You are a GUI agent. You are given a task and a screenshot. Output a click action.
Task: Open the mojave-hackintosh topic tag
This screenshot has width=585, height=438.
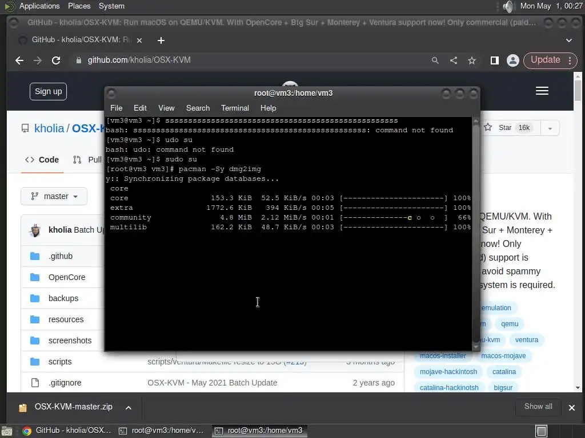448,372
